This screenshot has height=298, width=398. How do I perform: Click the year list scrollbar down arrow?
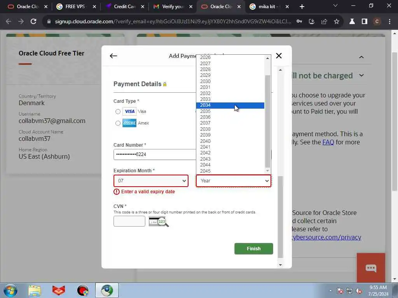coord(267,171)
